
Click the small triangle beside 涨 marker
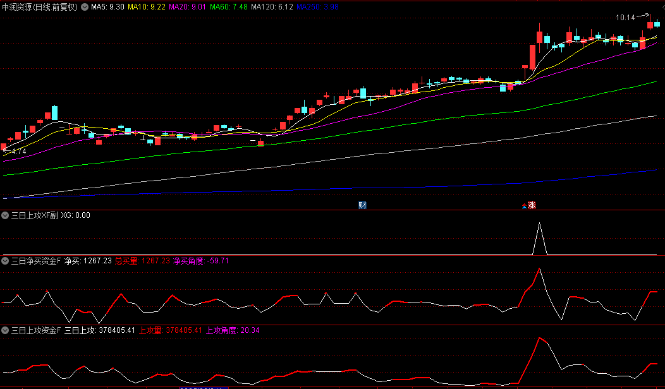click(x=523, y=206)
